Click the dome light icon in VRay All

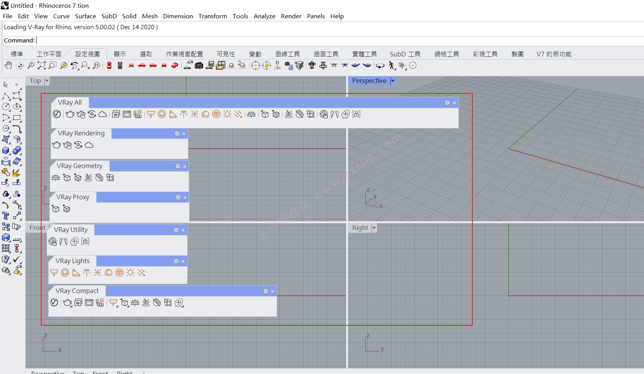click(x=205, y=114)
